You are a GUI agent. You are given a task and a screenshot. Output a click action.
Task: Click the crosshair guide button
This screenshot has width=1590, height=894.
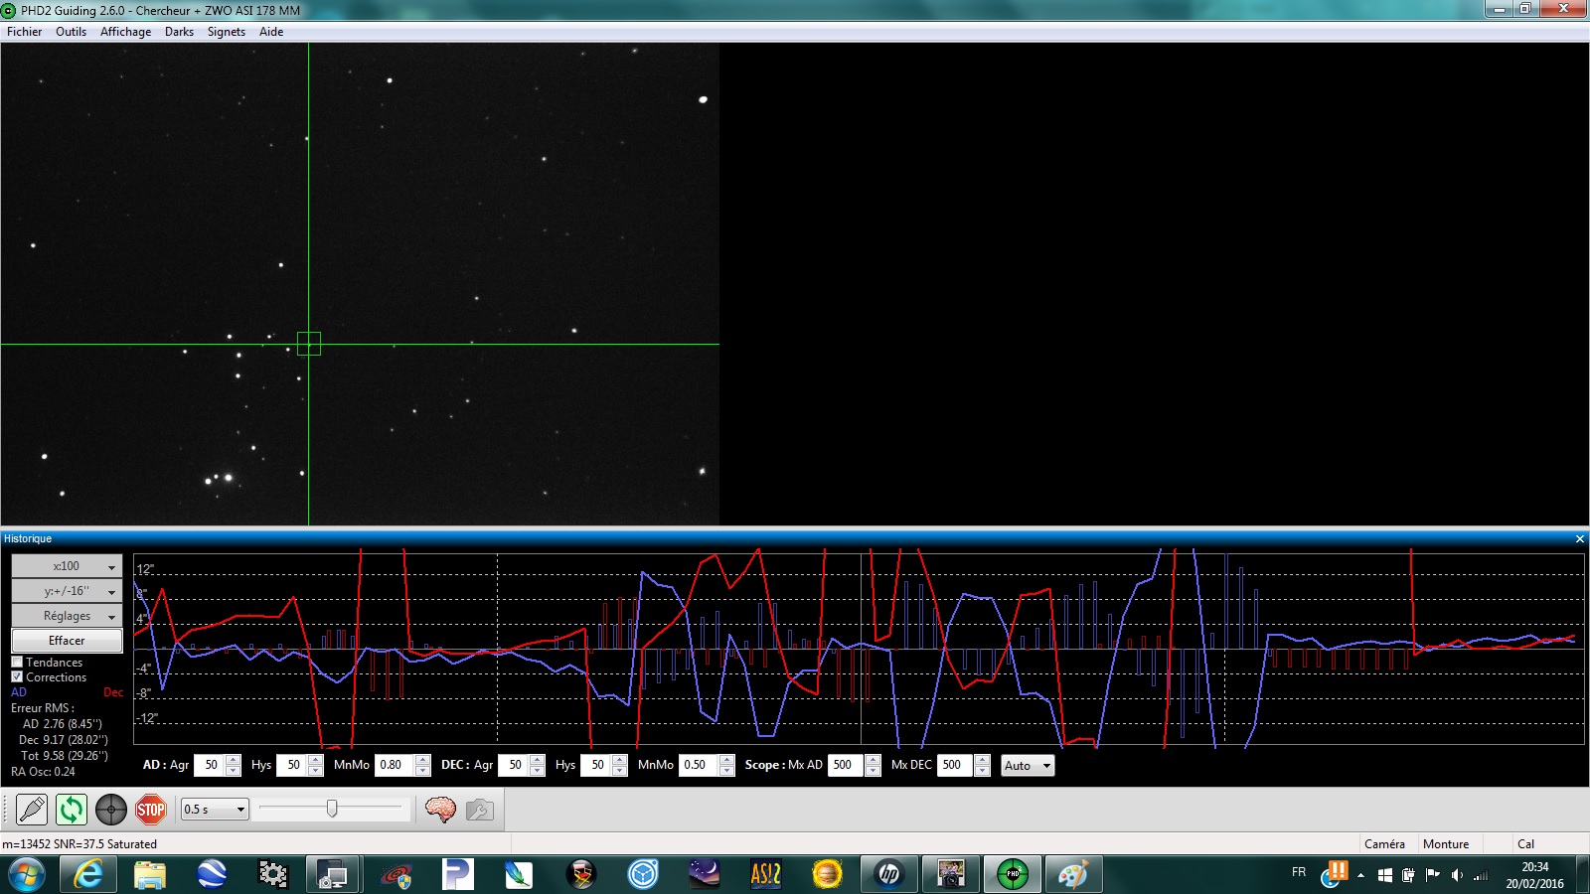(x=111, y=810)
